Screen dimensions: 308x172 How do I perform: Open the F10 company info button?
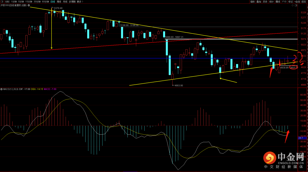coord(284,2)
